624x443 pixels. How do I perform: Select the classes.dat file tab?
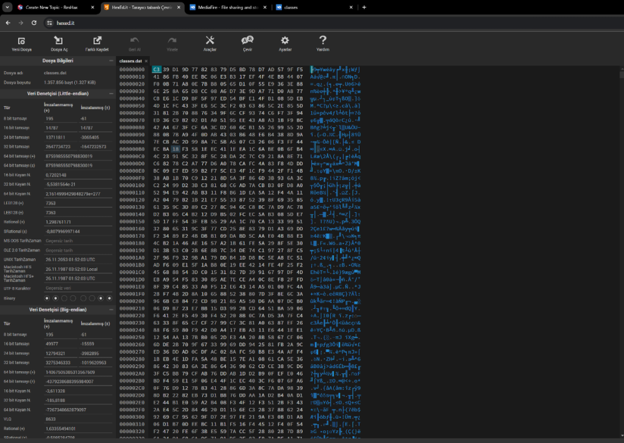(x=130, y=61)
